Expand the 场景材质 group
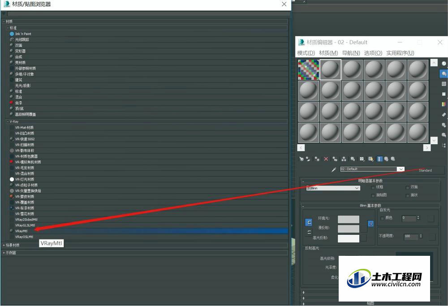The image size is (448, 306). [4, 245]
